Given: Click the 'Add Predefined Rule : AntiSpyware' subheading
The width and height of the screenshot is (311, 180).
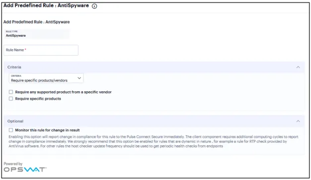Looking at the screenshot, I should point(36,22).
